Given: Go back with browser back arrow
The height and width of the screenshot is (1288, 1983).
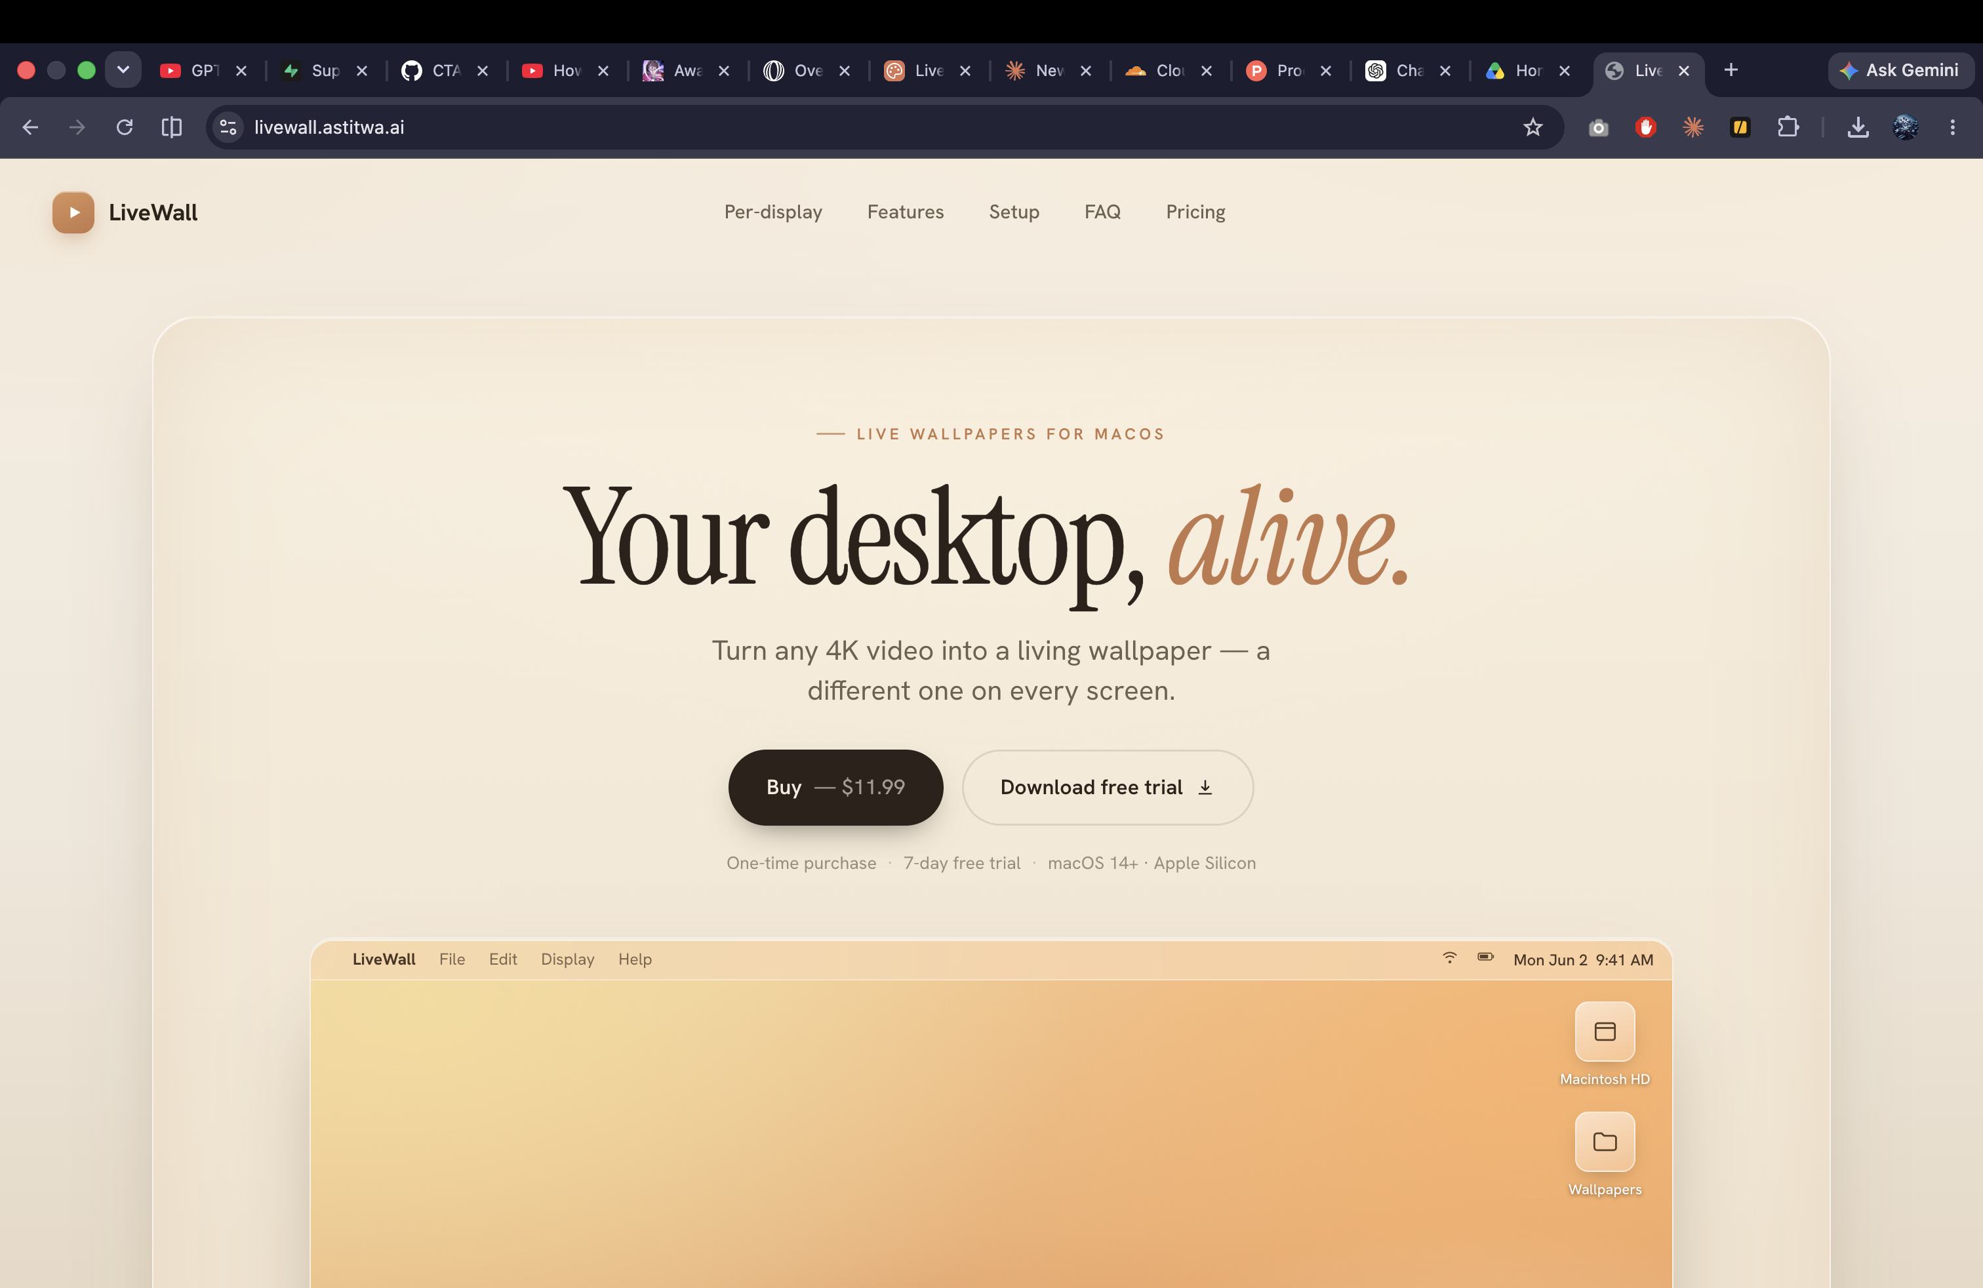Looking at the screenshot, I should click(30, 127).
